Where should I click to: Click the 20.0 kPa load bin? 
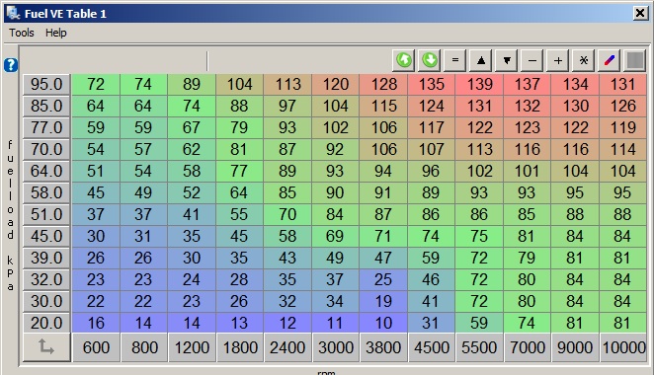pyautogui.click(x=46, y=323)
